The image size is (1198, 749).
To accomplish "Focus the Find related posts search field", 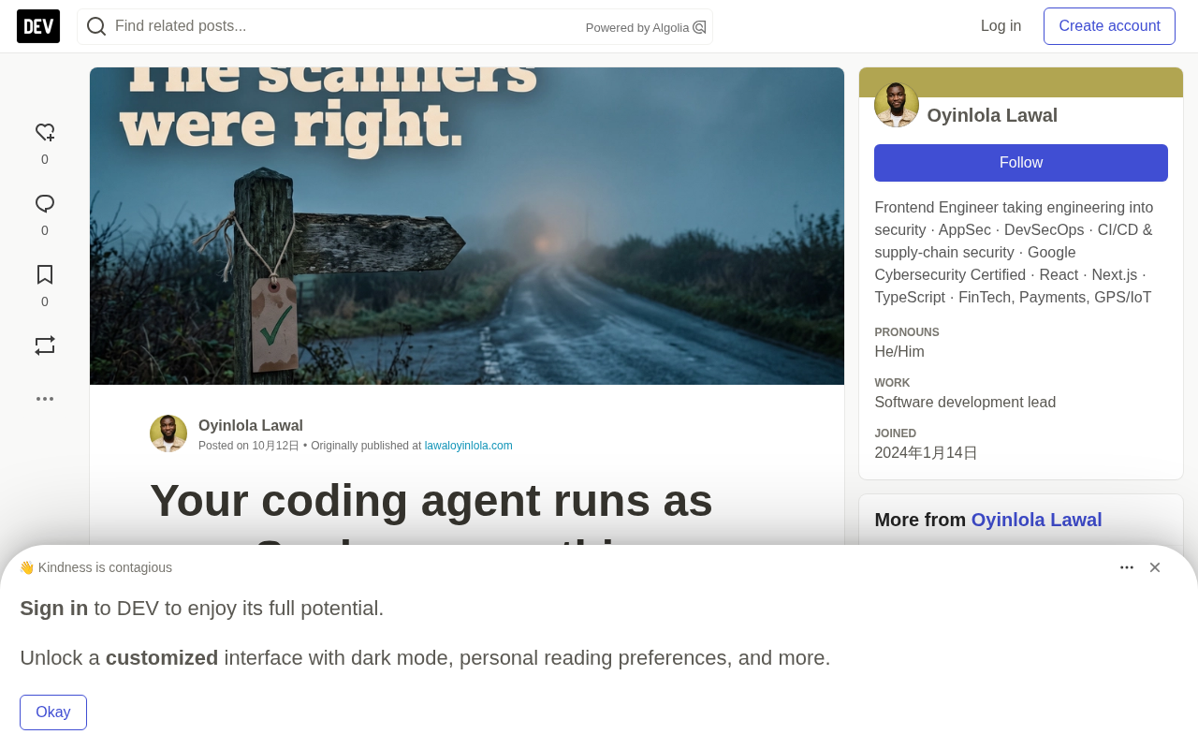I will click(346, 26).
